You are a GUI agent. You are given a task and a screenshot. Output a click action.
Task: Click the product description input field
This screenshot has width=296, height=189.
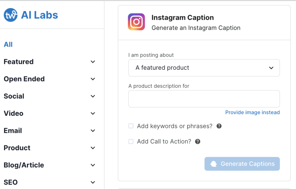[204, 99]
